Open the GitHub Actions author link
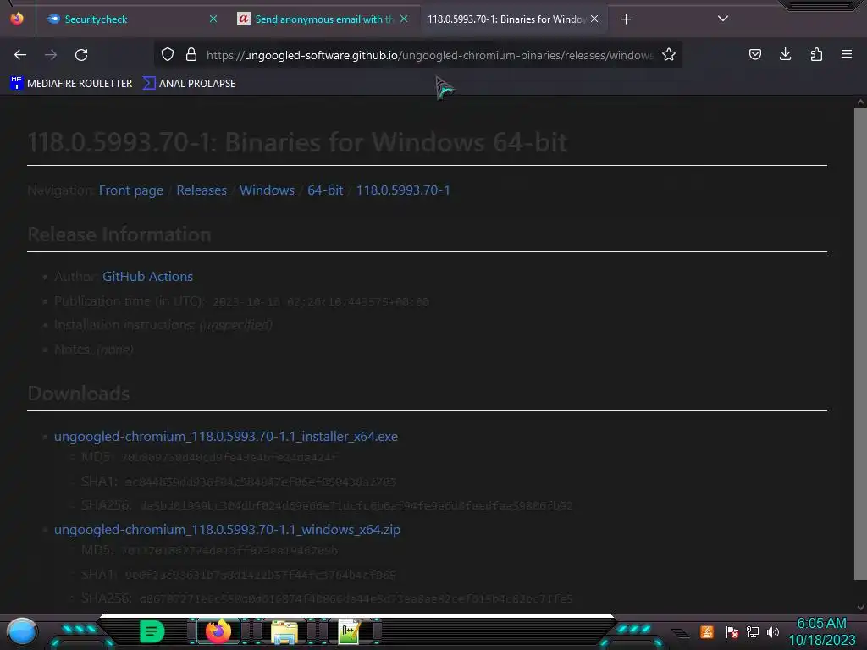867x650 pixels. point(147,277)
